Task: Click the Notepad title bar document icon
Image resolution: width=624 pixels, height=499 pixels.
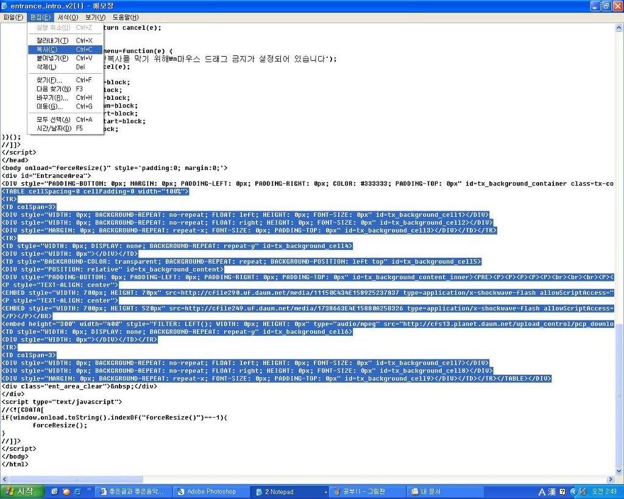Action: 4,5
